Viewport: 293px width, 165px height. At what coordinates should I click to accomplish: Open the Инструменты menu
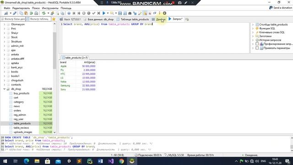(50, 8)
